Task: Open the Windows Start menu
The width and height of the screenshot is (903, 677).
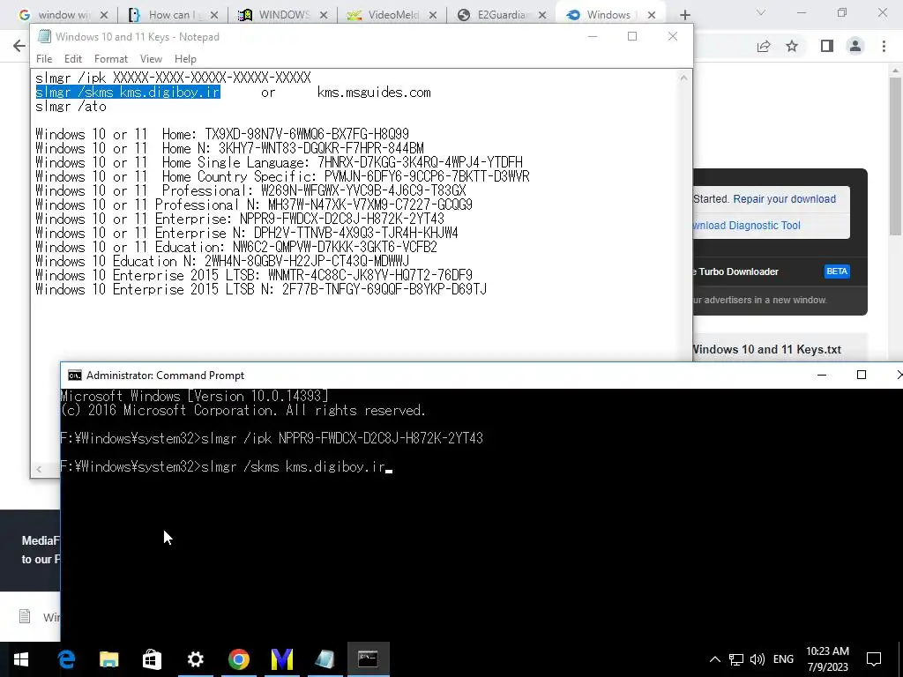Action: [x=21, y=659]
